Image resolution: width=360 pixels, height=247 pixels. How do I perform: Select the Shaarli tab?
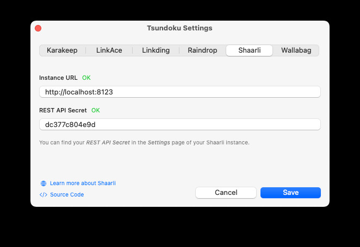click(250, 50)
